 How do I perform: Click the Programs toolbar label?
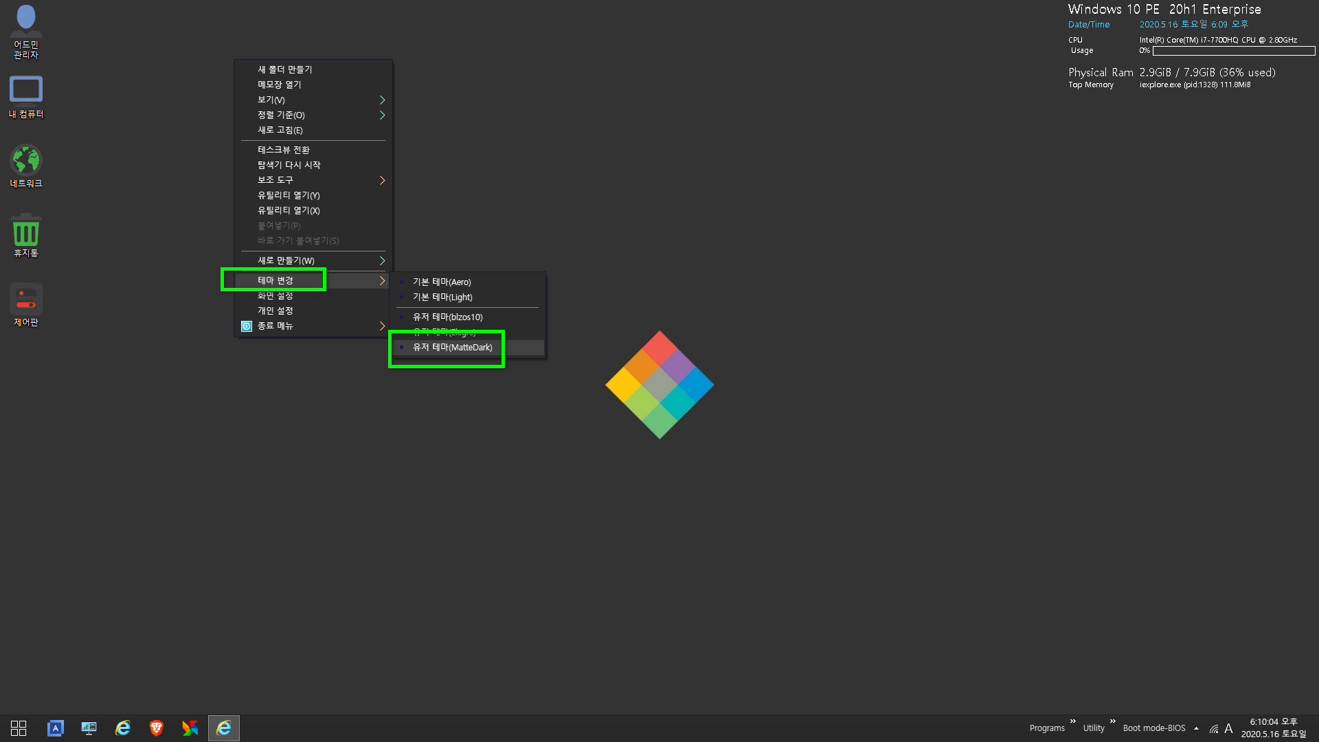coord(1046,728)
